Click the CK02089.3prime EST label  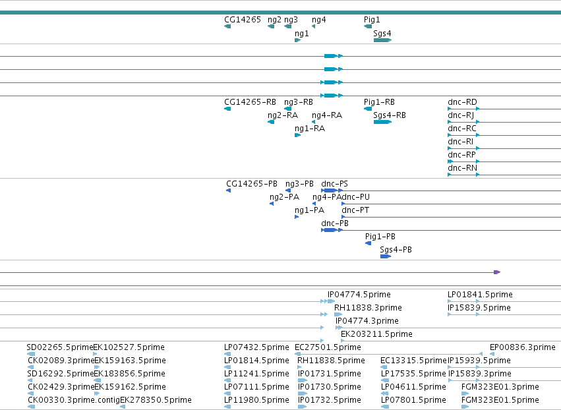point(61,361)
